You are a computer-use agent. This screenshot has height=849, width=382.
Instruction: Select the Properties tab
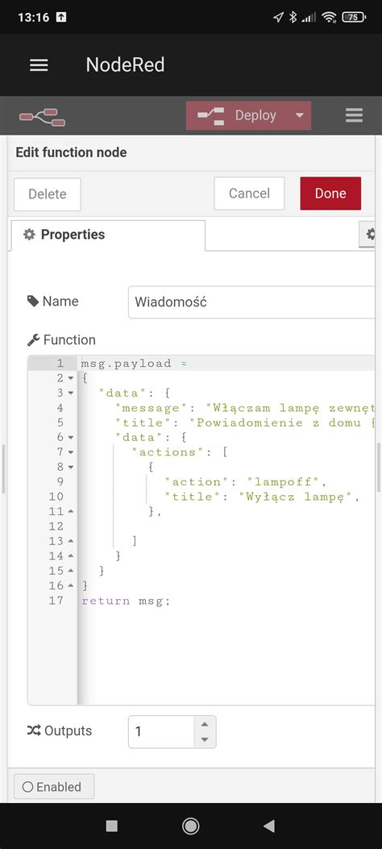point(107,235)
